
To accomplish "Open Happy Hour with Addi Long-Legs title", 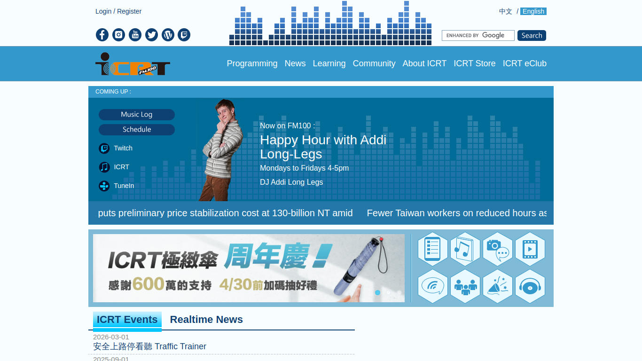I will pos(323,147).
